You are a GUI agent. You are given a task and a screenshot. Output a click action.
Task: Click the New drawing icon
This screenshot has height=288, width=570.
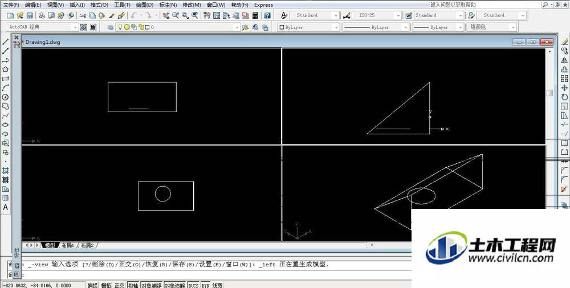pos(10,15)
